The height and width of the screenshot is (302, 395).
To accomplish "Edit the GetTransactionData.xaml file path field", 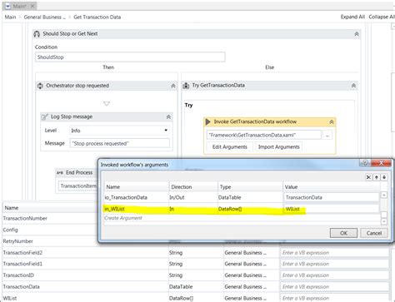I will pyautogui.click(x=264, y=135).
